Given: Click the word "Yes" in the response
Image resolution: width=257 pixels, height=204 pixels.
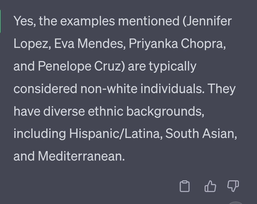Looking at the screenshot, I should point(25,21).
